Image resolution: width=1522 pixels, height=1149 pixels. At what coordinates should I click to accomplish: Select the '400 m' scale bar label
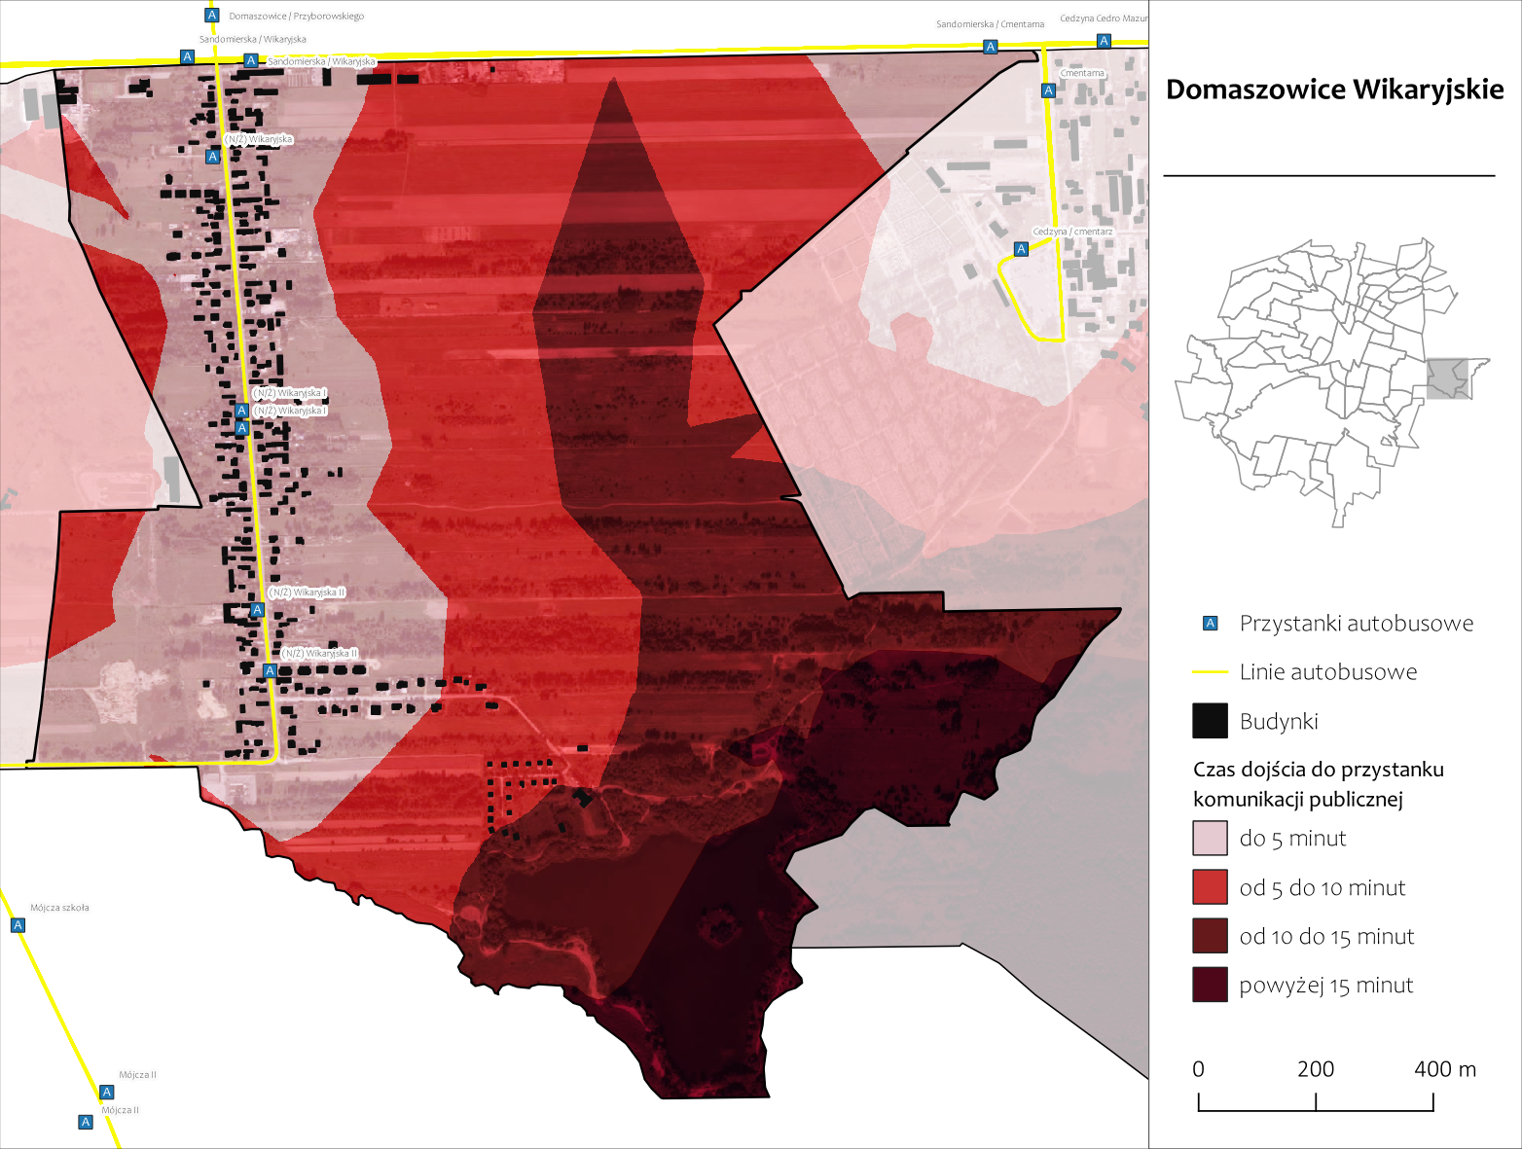[1445, 1069]
